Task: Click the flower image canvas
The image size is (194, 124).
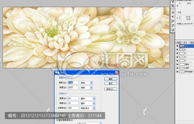Action: coord(86,37)
